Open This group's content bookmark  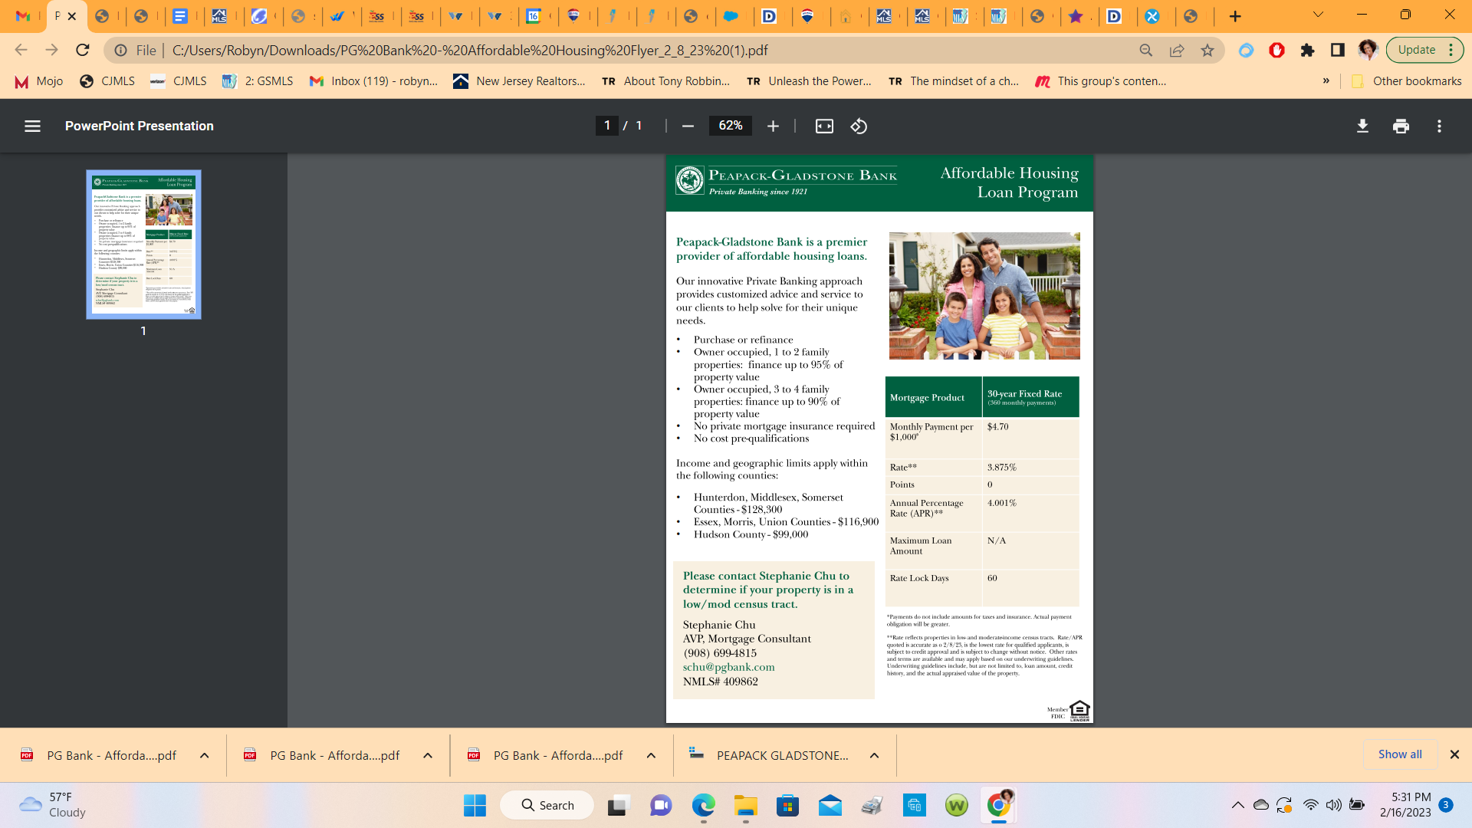click(1101, 81)
